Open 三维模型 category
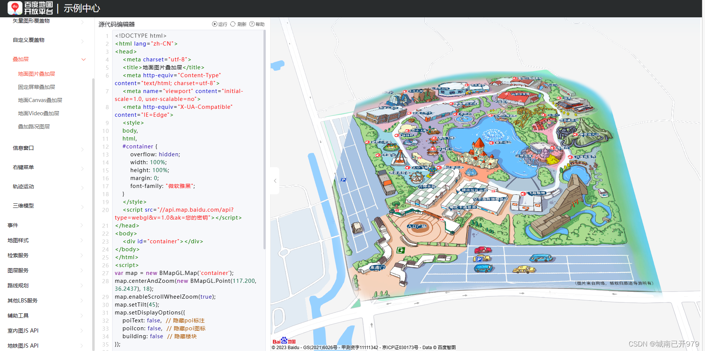This screenshot has height=351, width=705. click(x=23, y=206)
